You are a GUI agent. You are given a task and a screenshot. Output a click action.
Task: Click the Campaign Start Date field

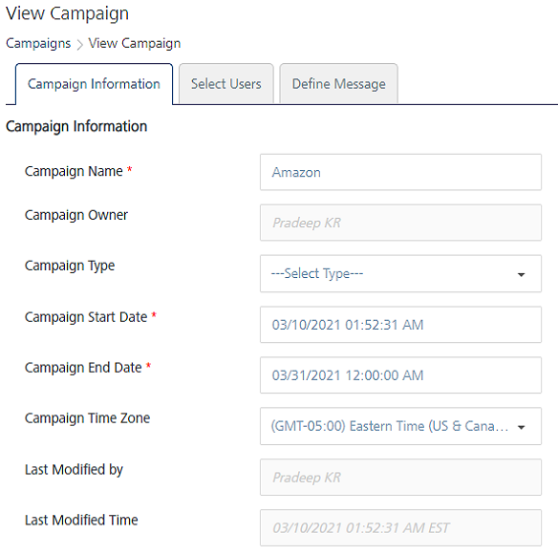point(400,325)
